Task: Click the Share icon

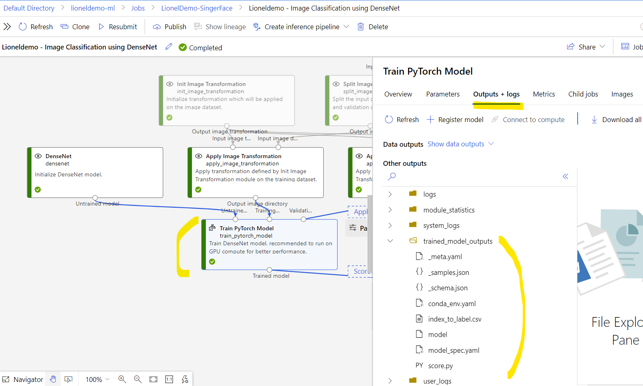Action: click(x=570, y=47)
